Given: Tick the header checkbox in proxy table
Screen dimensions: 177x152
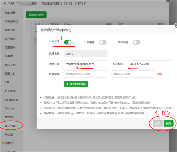Looking at the screenshot, I should [30, 24].
